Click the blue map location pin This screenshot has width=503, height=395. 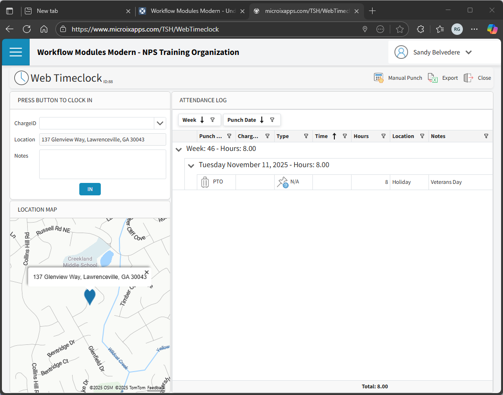(x=90, y=296)
